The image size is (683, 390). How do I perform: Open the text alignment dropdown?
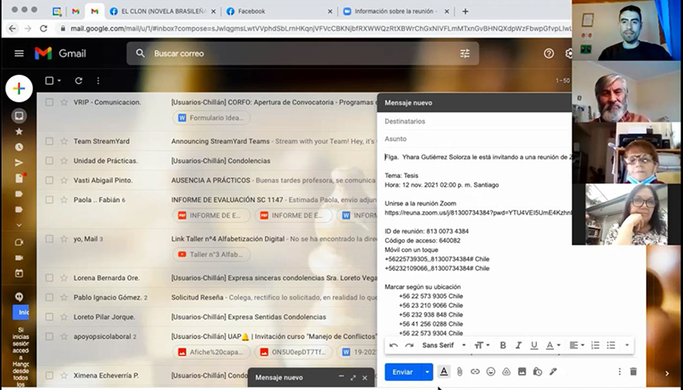point(577,345)
